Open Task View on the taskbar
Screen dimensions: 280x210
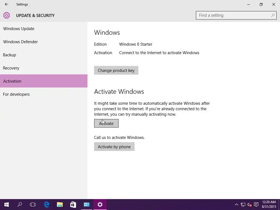[33, 205]
